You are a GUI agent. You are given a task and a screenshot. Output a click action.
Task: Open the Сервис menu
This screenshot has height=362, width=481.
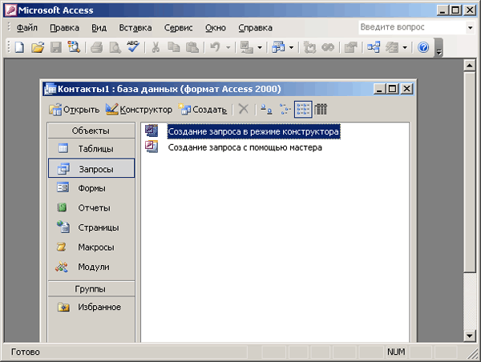tap(178, 28)
